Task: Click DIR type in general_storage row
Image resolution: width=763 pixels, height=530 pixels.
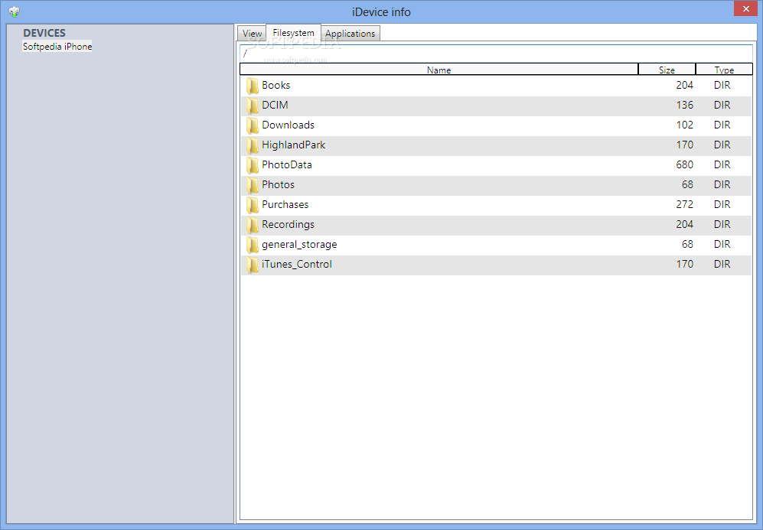Action: pyautogui.click(x=722, y=245)
